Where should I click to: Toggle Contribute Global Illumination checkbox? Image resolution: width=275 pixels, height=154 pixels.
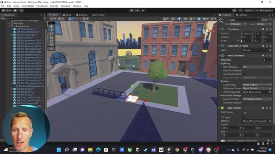click(x=244, y=74)
